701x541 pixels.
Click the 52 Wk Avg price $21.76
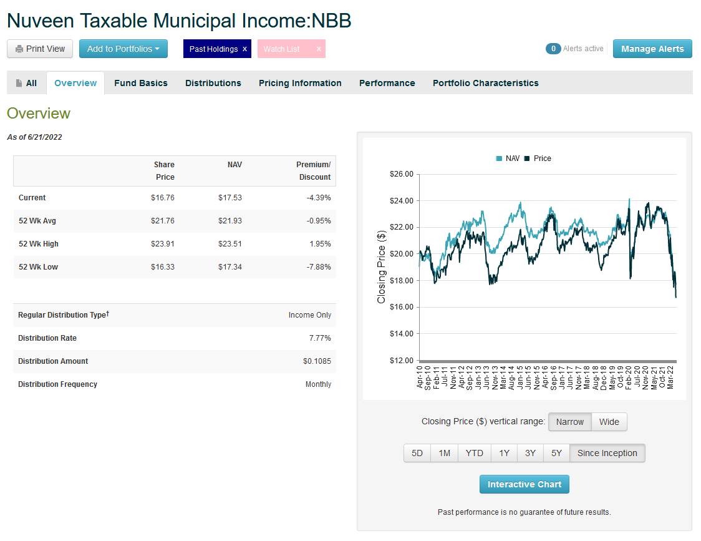163,221
